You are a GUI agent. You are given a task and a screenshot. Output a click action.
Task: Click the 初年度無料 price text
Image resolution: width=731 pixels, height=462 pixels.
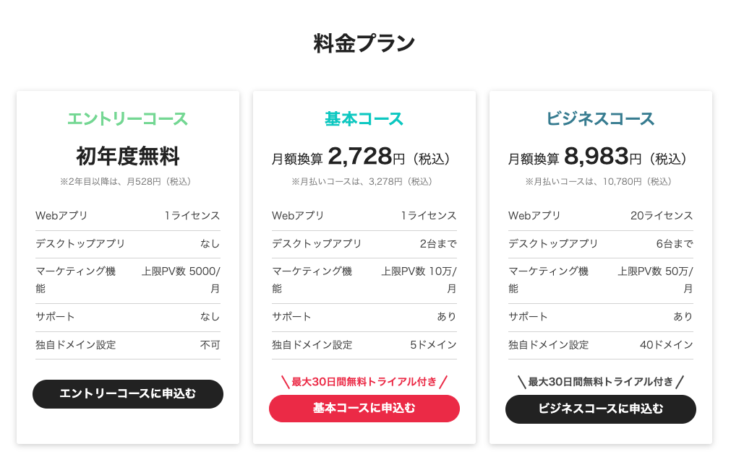(x=128, y=156)
